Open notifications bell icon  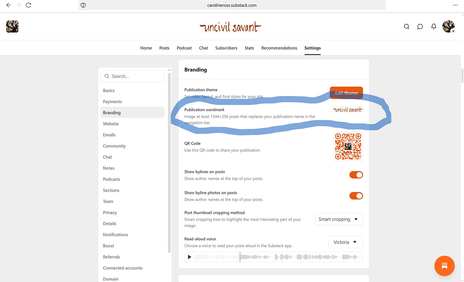[434, 27]
